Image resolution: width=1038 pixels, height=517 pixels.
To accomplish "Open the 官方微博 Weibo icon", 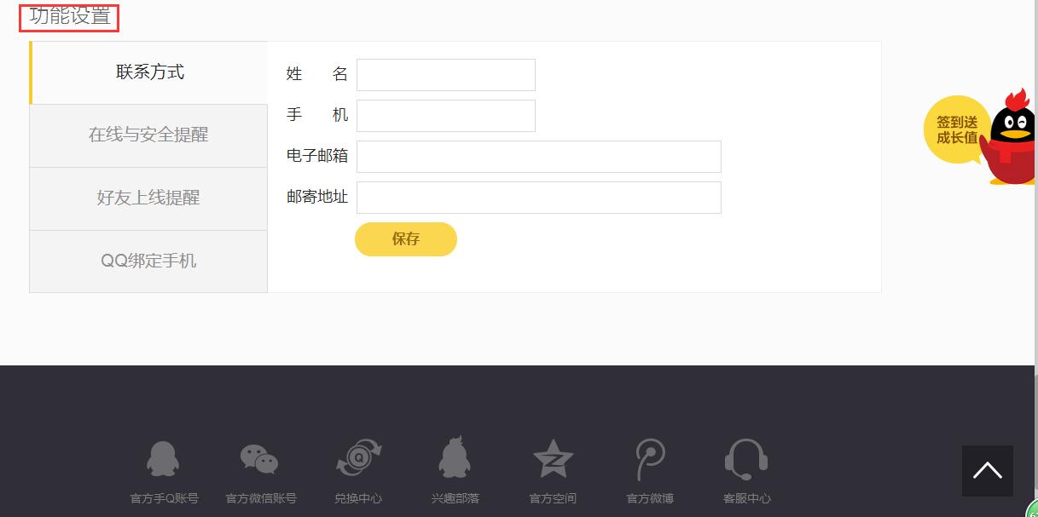I will pos(650,460).
